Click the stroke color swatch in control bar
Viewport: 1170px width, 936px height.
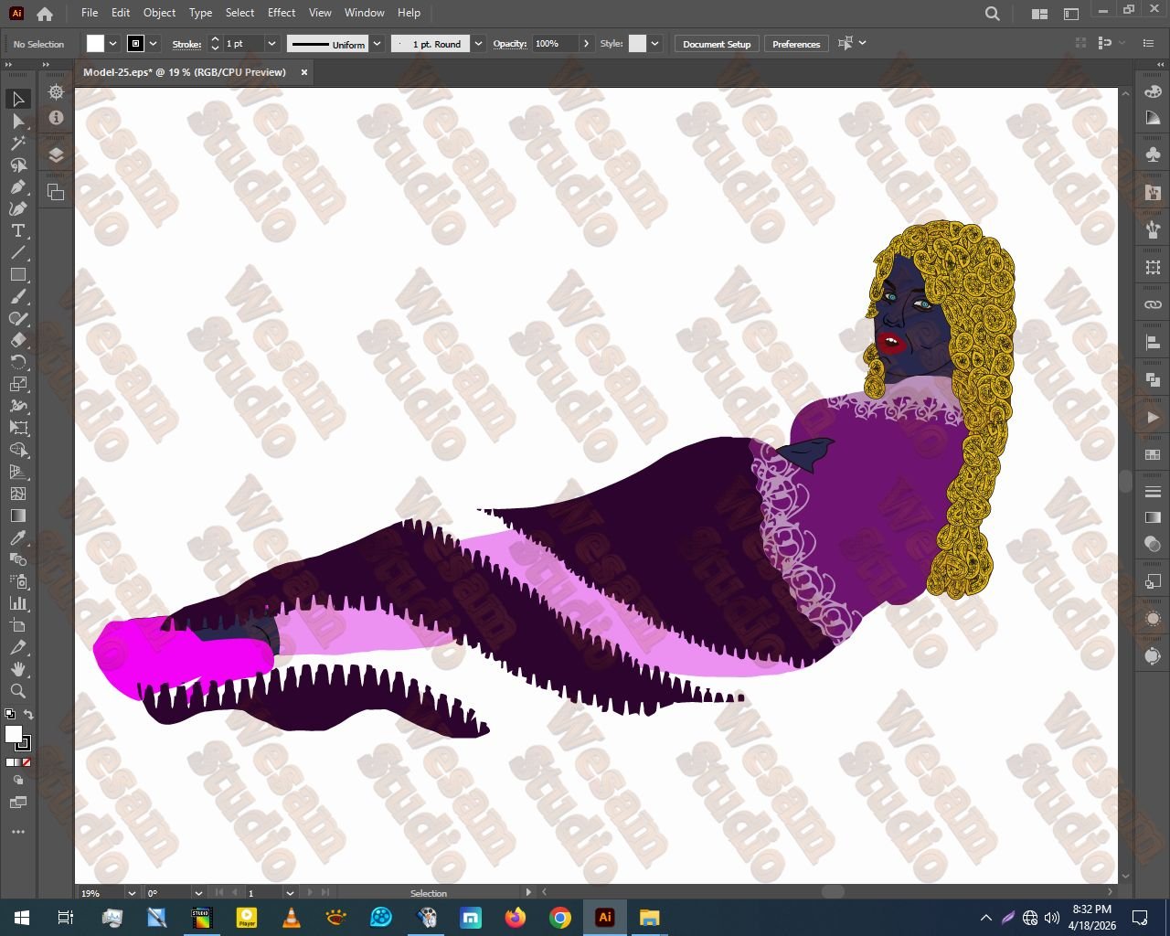135,44
